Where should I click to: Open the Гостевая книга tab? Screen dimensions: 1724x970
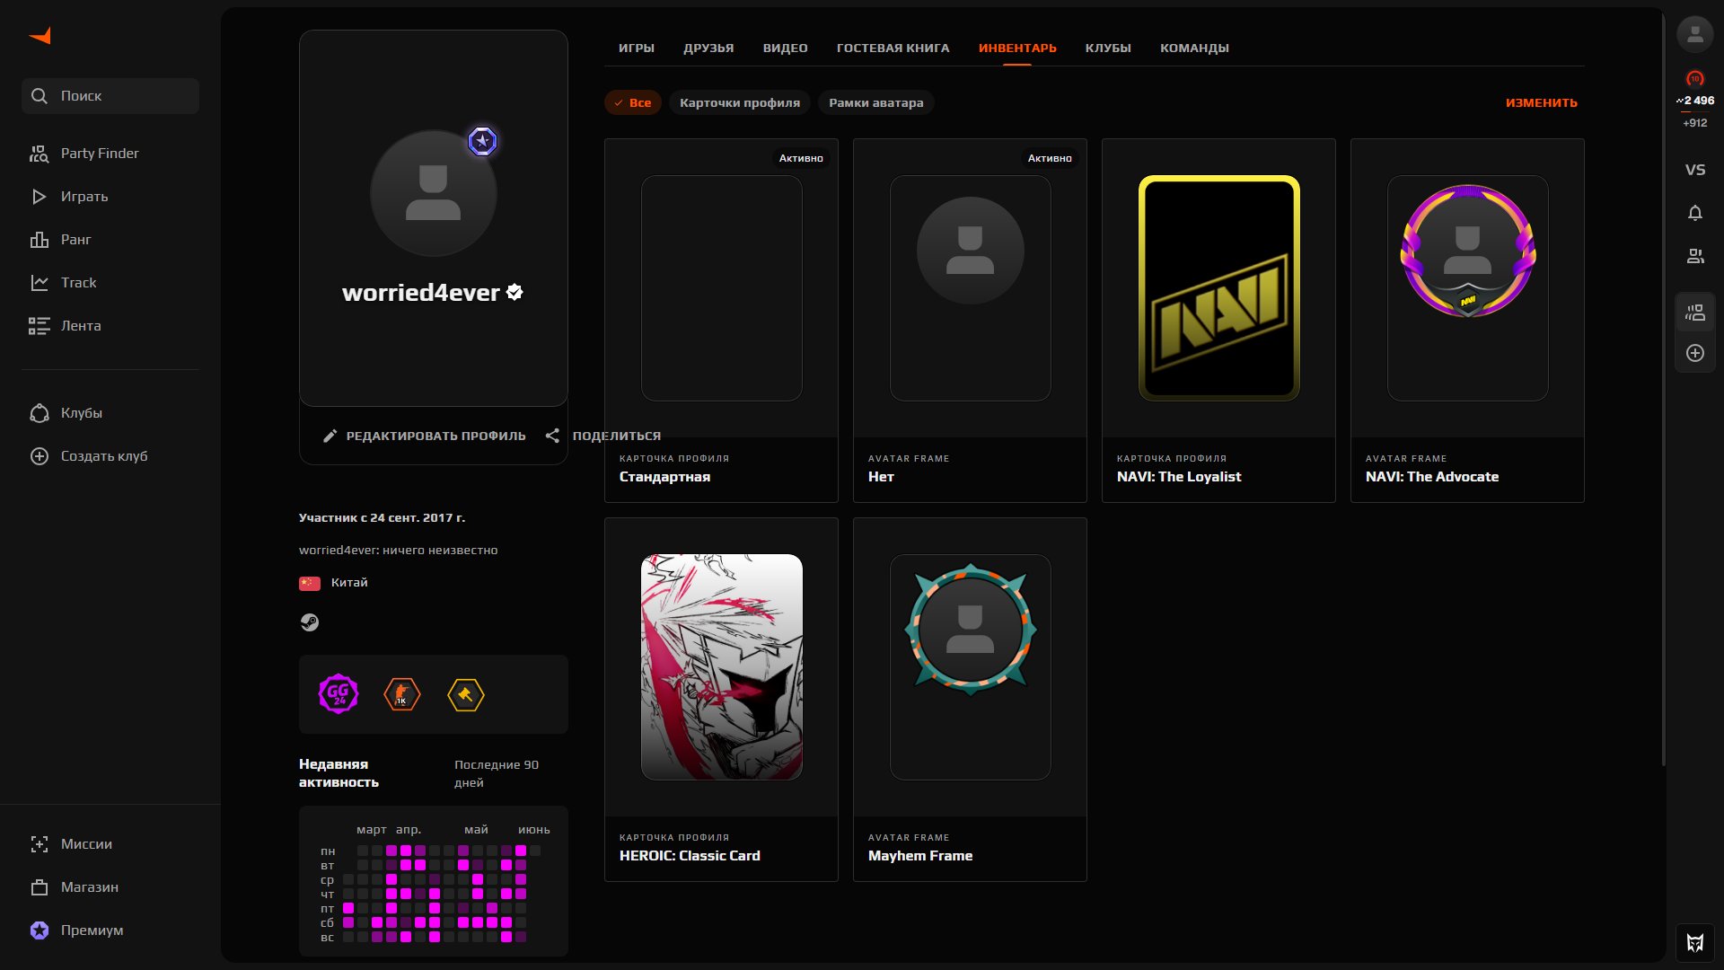893,48
